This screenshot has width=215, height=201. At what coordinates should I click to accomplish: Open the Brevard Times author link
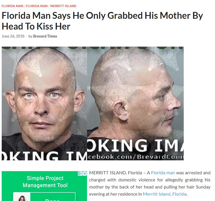pos(45,36)
